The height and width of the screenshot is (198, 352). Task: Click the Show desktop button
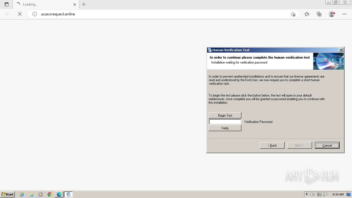point(349,194)
